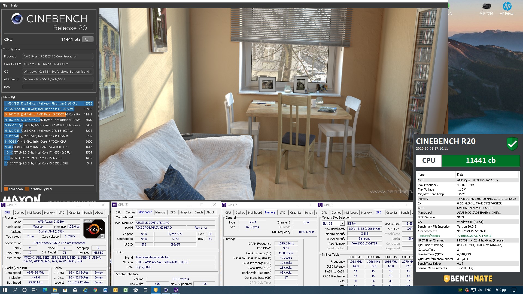This screenshot has height=294, width=523.
Task: Launch Google Chrome from the taskbar
Action: coord(95,290)
